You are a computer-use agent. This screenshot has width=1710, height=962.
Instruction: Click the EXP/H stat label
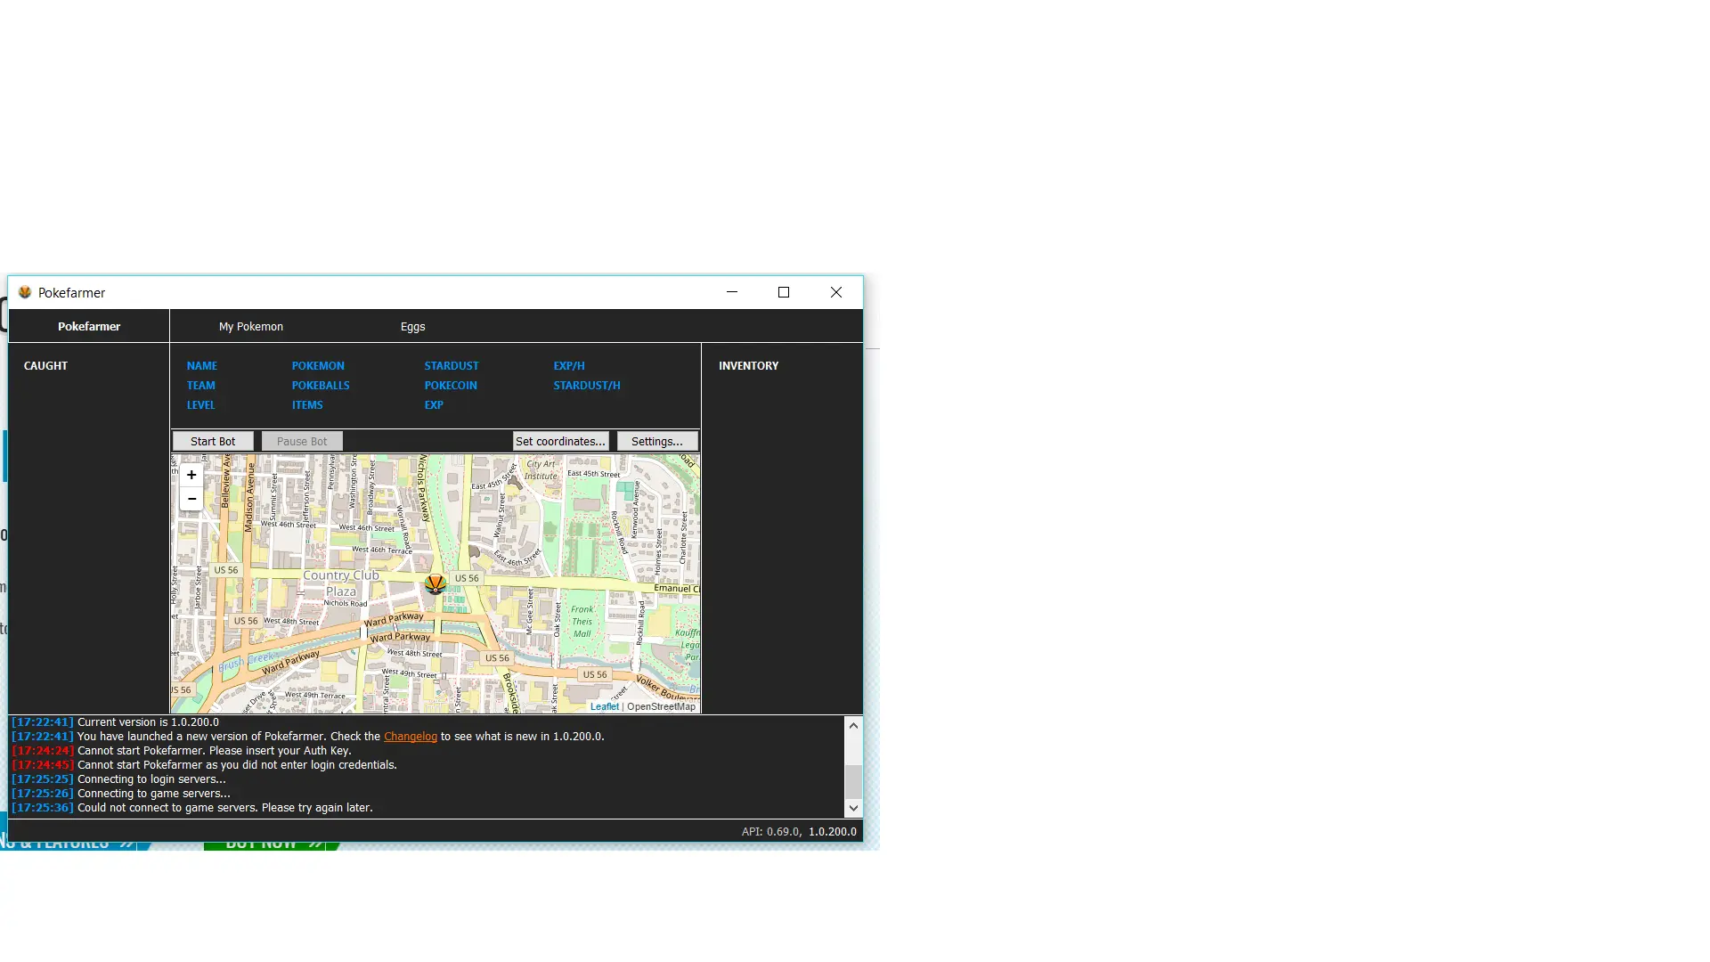click(x=569, y=366)
